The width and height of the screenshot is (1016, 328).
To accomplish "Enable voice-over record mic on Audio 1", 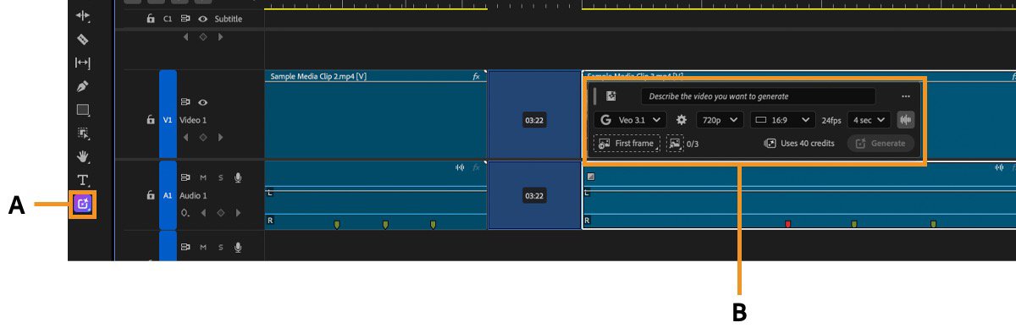I will click(x=238, y=178).
